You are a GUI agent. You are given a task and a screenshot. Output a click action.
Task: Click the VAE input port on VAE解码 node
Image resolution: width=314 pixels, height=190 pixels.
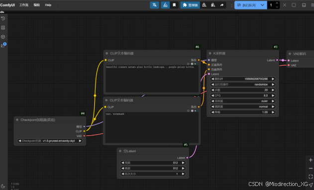(x=289, y=65)
